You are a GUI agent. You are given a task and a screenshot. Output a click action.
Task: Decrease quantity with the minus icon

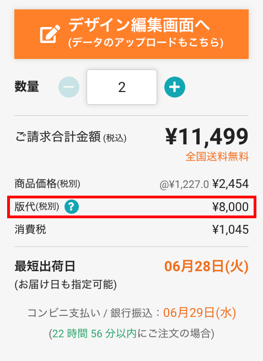[x=69, y=87]
